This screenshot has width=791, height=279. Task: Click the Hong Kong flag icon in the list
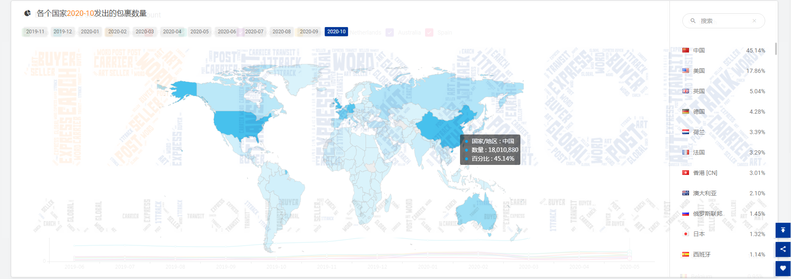coord(686,173)
